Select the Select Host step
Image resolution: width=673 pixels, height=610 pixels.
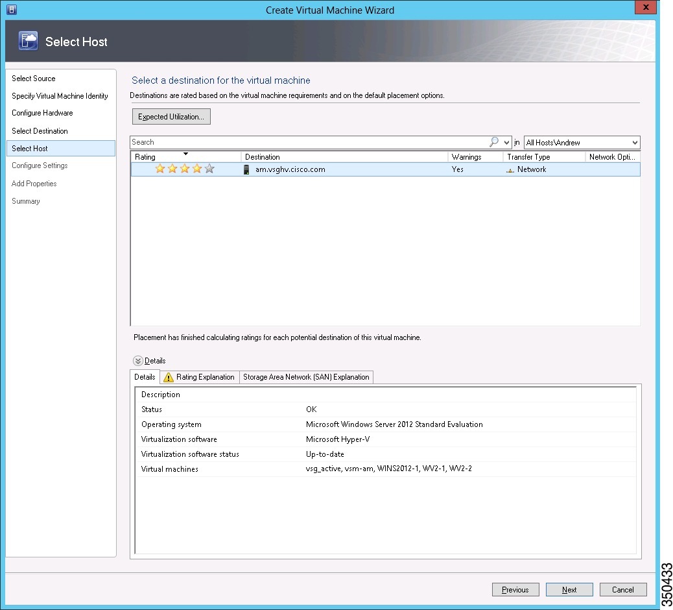point(60,148)
